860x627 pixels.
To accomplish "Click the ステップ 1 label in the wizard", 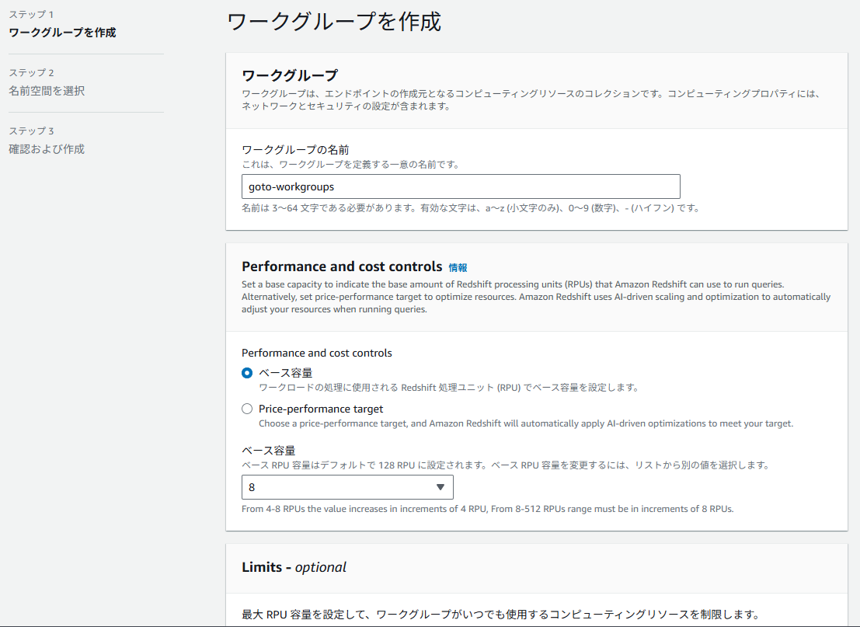I will 31,15.
